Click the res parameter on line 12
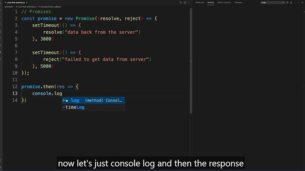The width and height of the screenshot is (305, 171). (61, 86)
